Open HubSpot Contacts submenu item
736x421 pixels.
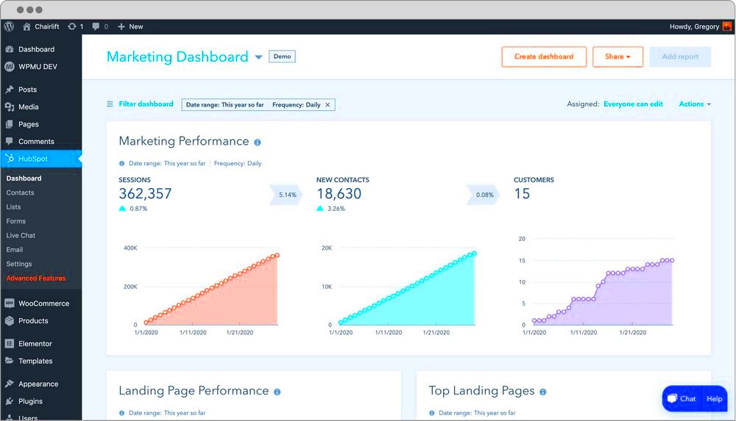(x=20, y=192)
